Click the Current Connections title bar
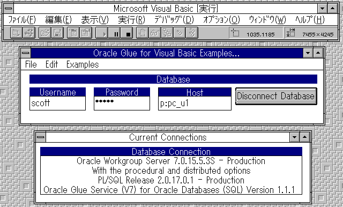Screen dimensions: 343x207 point(168,137)
